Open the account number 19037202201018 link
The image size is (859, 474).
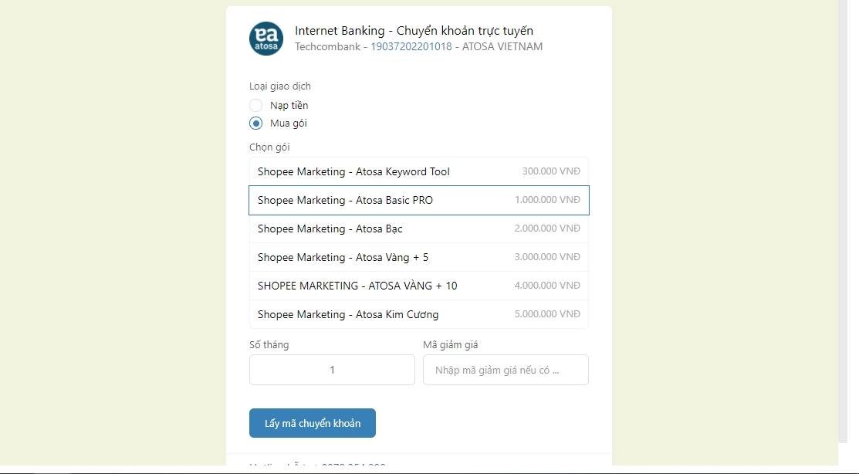411,47
